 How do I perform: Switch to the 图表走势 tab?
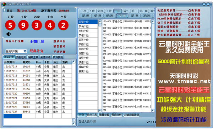[x=21, y=57]
